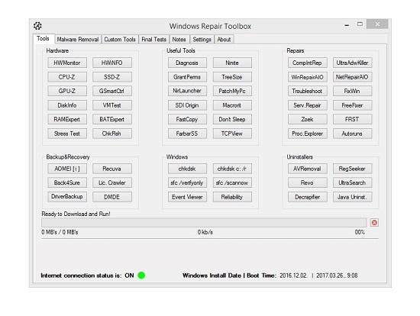Launch HWMonitor

click(x=67, y=63)
